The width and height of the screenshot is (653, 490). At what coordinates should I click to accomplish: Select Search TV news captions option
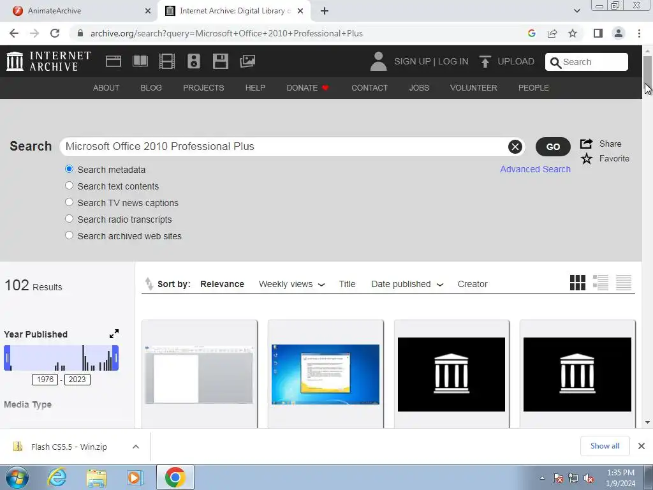[x=69, y=202]
